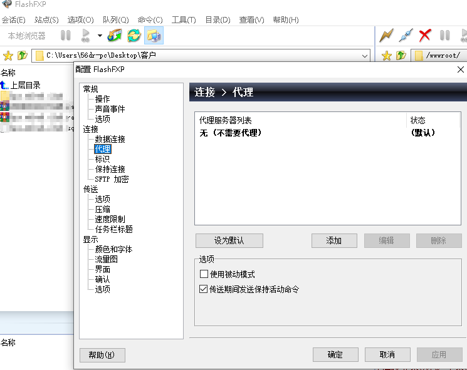Open the 选项(O) menu
Screen dimensions: 467x370
(x=80, y=20)
